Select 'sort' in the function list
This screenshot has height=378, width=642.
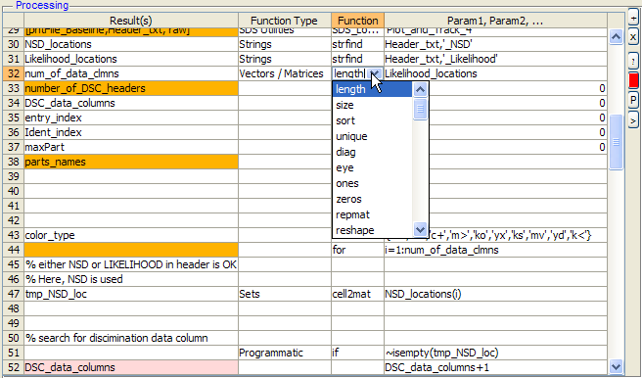pos(372,120)
